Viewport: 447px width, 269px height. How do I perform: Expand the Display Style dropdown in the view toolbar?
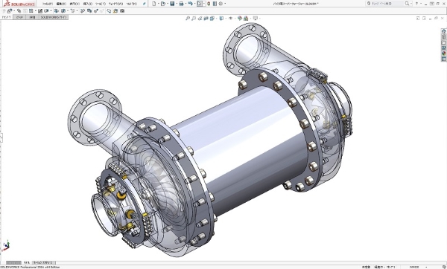click(226, 18)
